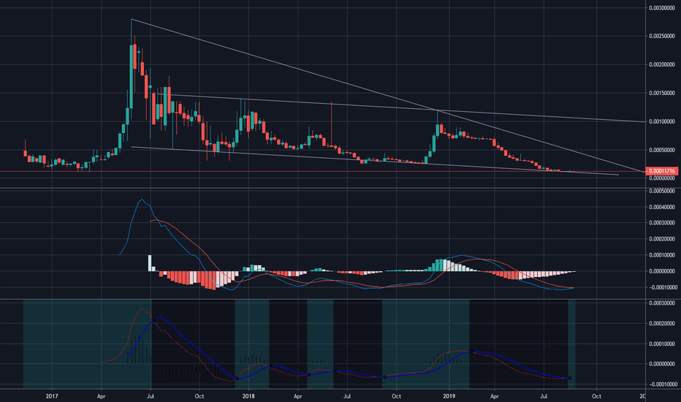Select the 0.00150000 price axis label
This screenshot has height=402, width=681.
(662, 93)
